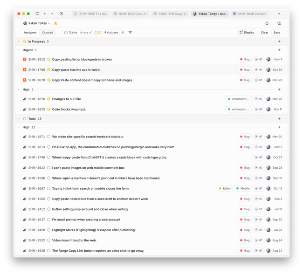Click the favorite star next to Yskak Toltay
303x275 pixels.
pyautogui.click(x=56, y=23)
